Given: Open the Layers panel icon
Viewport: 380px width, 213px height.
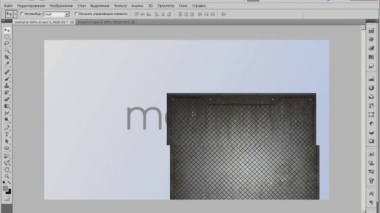Looking at the screenshot, I should coord(371,133).
